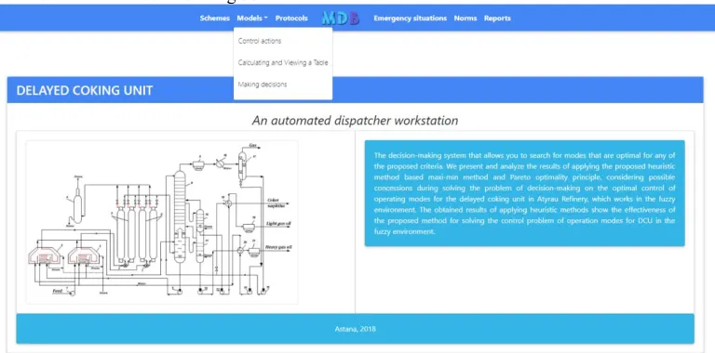715x353 pixels.
Task: Go to the Protocols page
Action: point(291,19)
